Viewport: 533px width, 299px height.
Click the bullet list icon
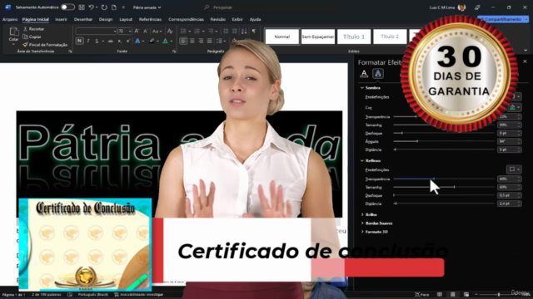tap(183, 32)
